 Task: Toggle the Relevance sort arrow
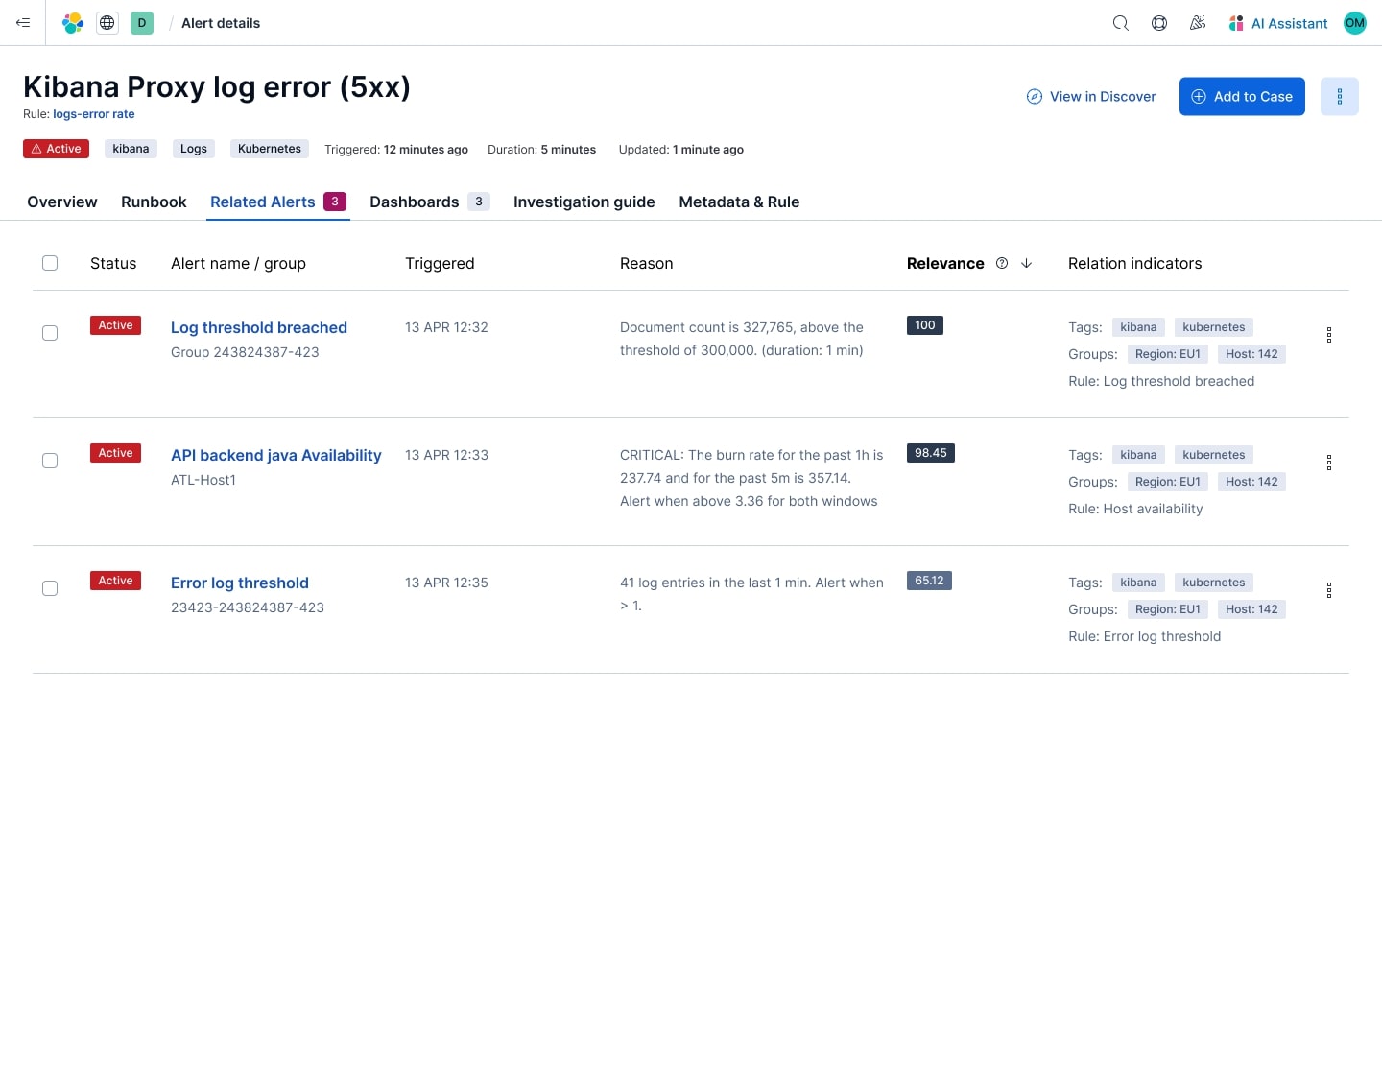click(1026, 263)
